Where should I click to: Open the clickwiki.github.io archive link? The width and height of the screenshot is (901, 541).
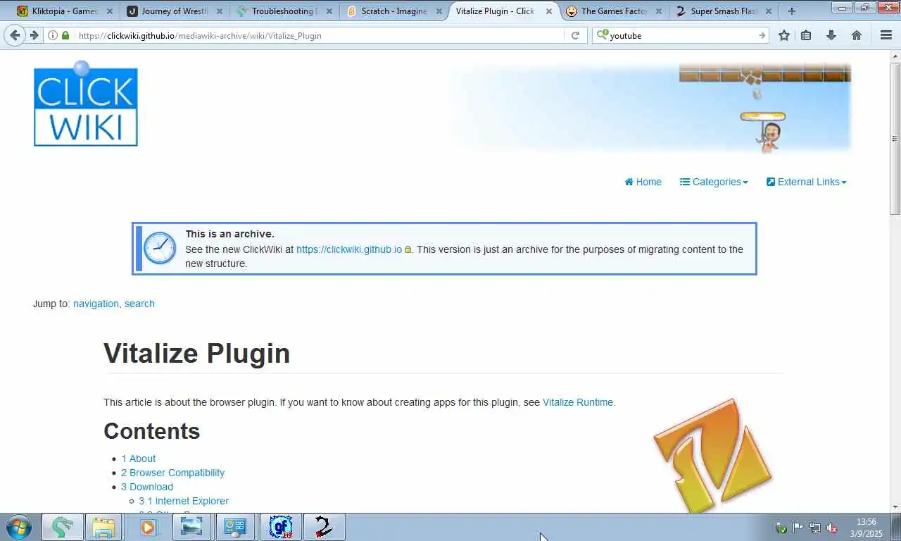(349, 249)
